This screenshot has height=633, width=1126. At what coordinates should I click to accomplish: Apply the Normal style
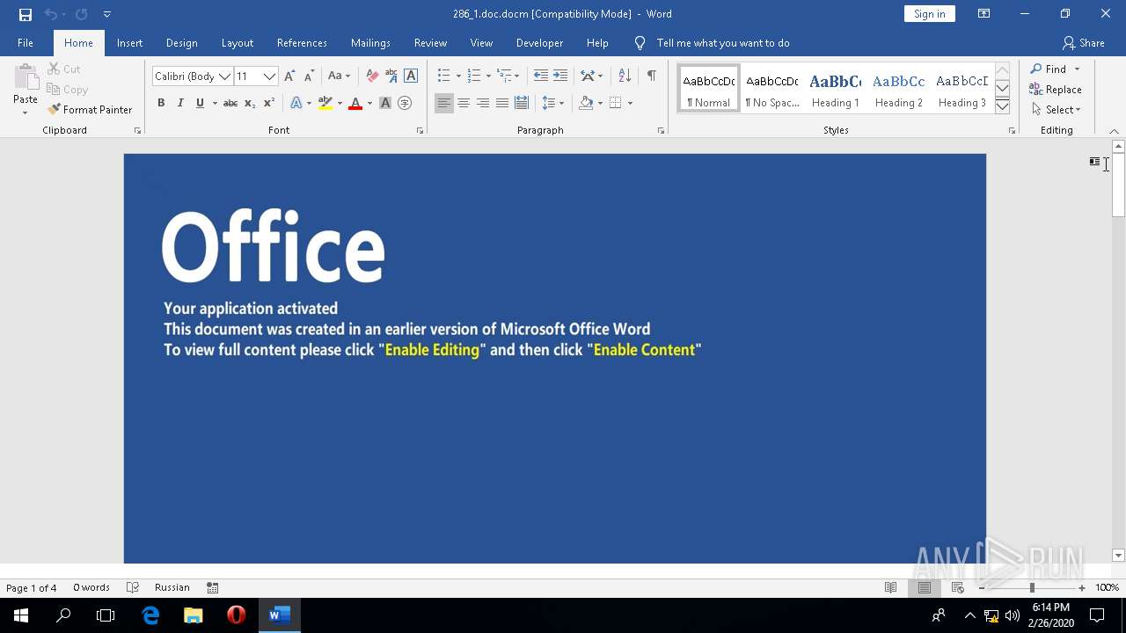(709, 90)
